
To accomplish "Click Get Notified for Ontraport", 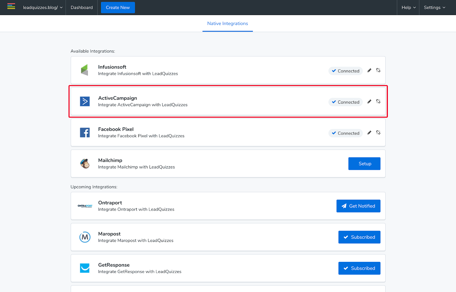I will point(358,206).
